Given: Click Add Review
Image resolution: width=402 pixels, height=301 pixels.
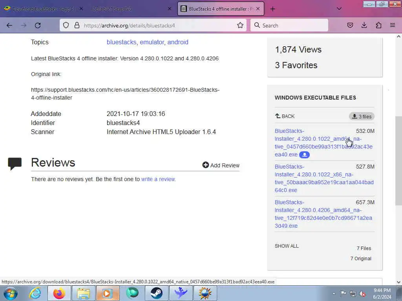Looking at the screenshot, I should [221, 165].
